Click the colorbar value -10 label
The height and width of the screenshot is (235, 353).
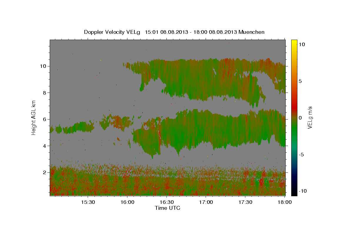(303, 191)
